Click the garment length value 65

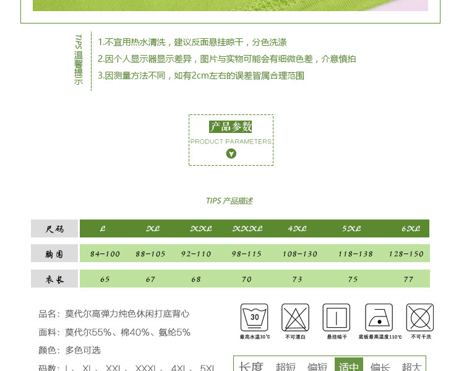(105, 279)
